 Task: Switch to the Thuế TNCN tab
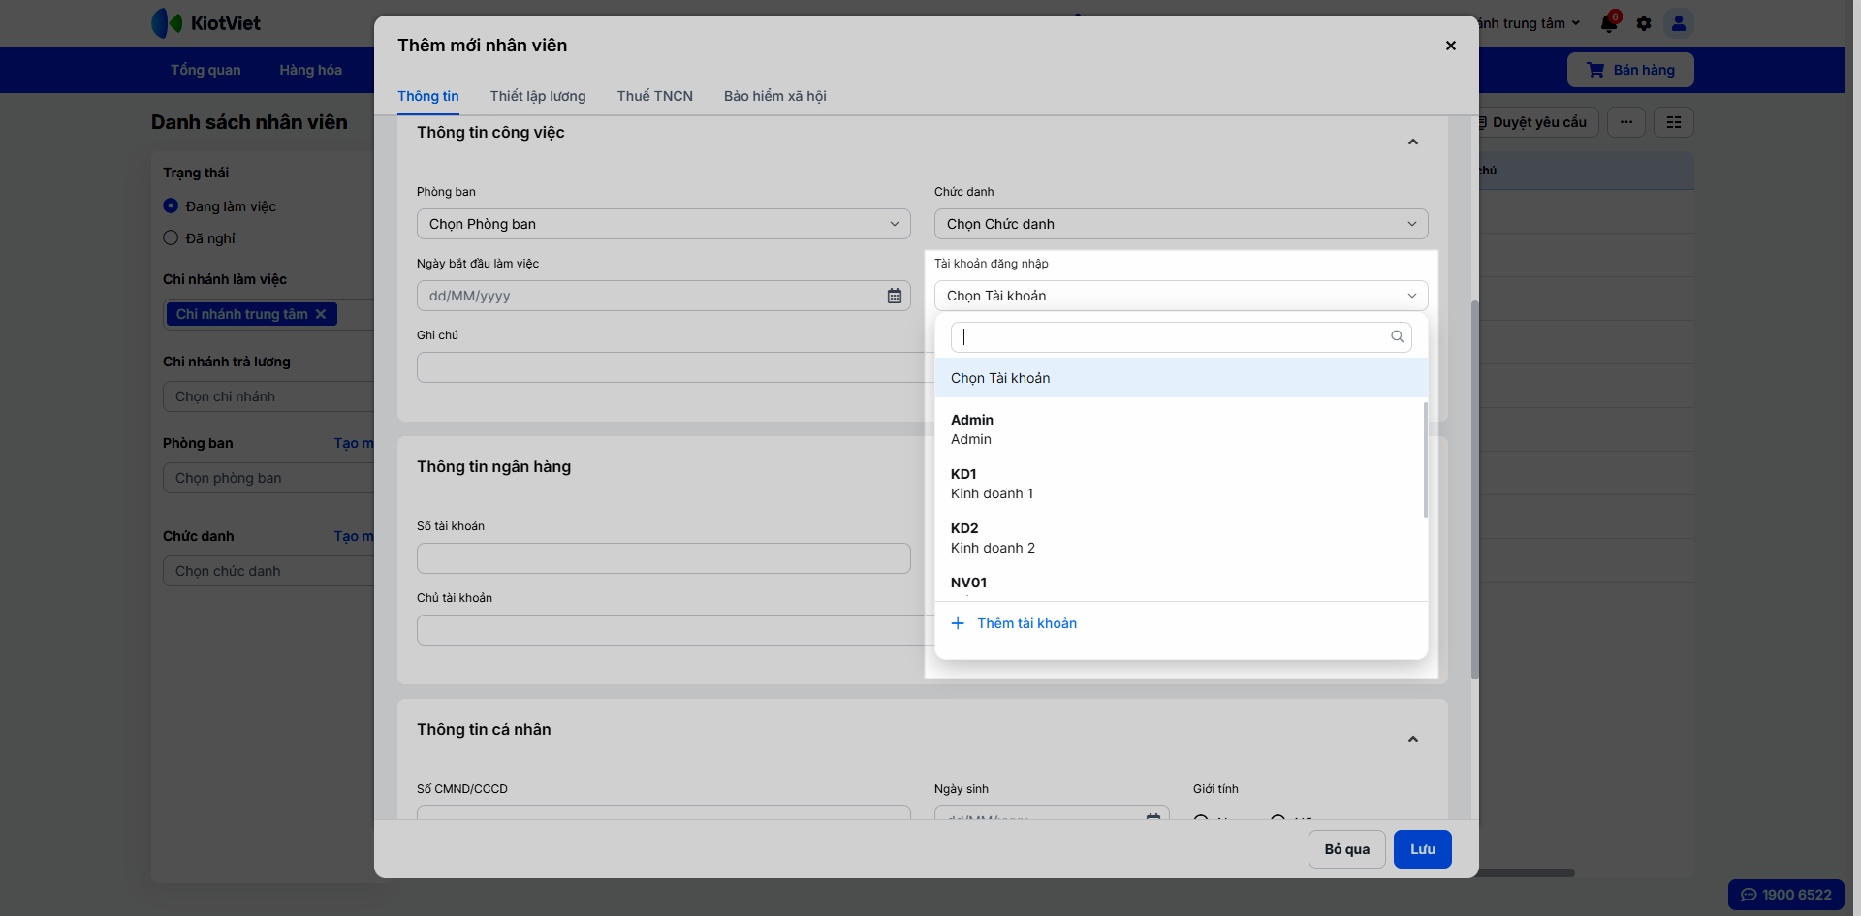coord(655,96)
